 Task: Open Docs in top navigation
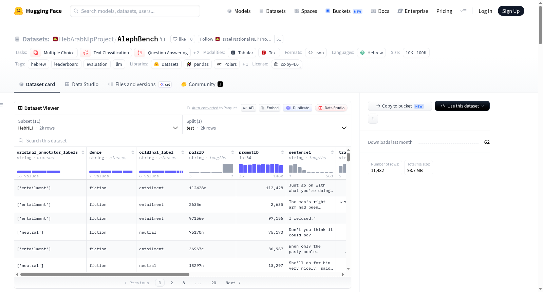(380, 11)
